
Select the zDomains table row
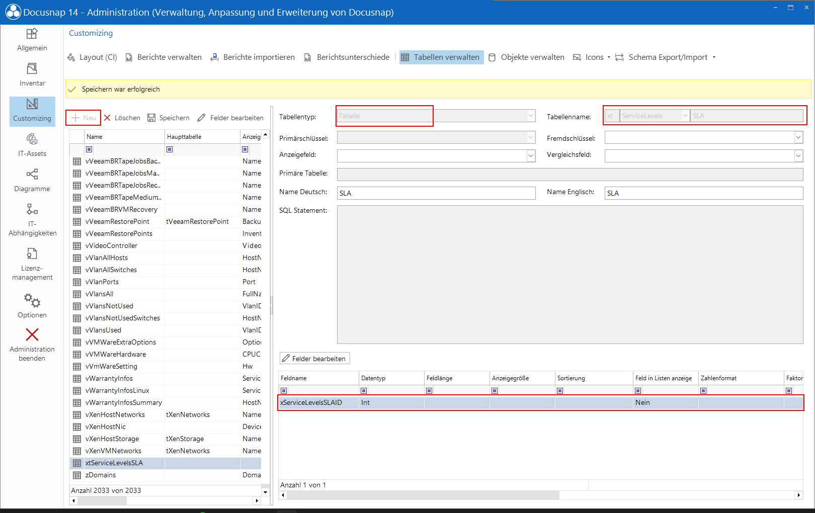pyautogui.click(x=166, y=475)
